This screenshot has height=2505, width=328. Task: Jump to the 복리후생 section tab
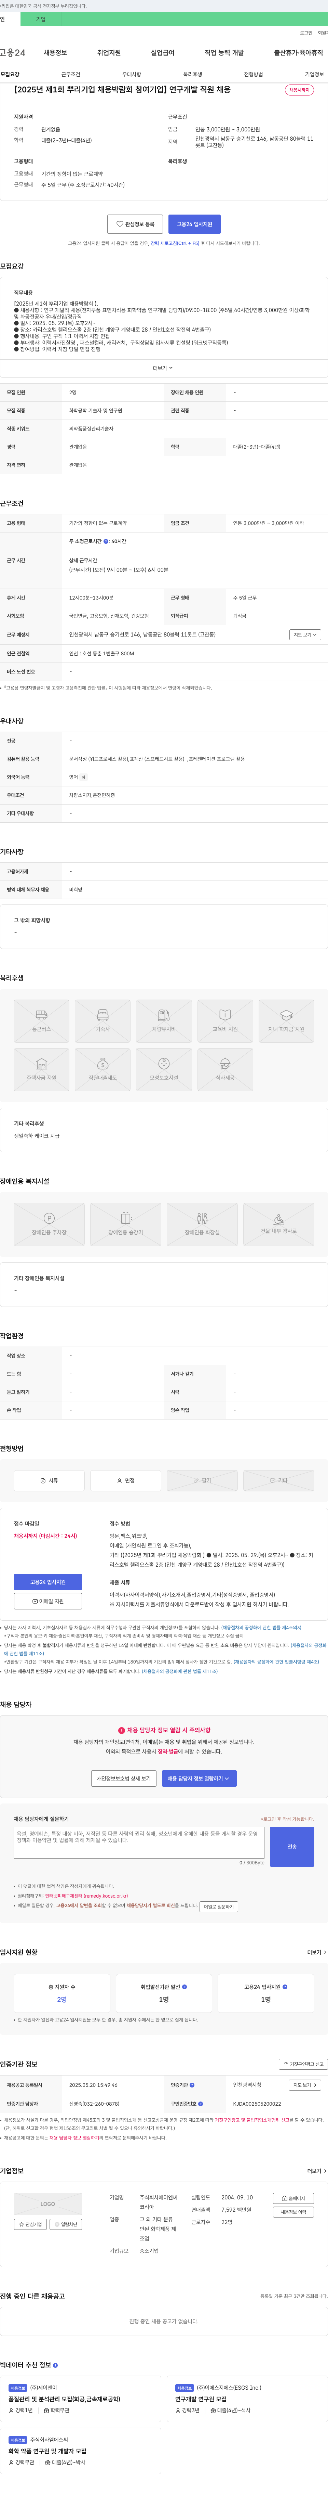pyautogui.click(x=192, y=74)
